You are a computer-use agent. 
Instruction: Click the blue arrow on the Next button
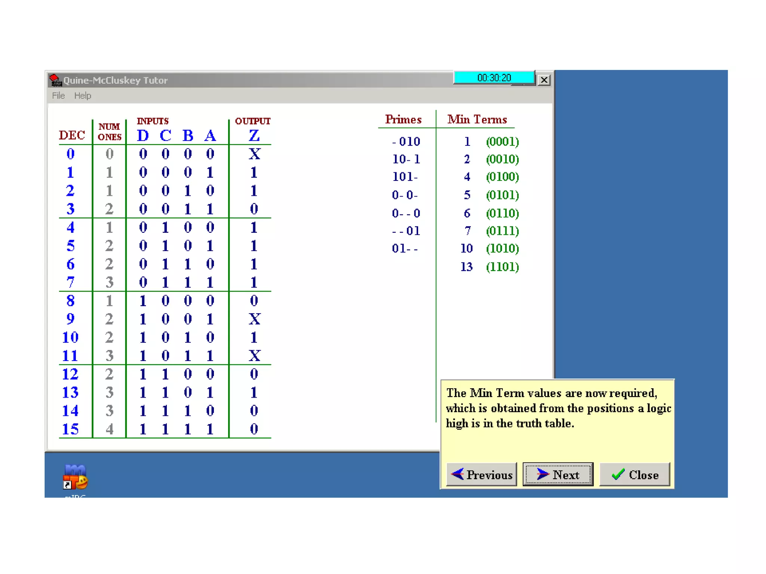[543, 474]
